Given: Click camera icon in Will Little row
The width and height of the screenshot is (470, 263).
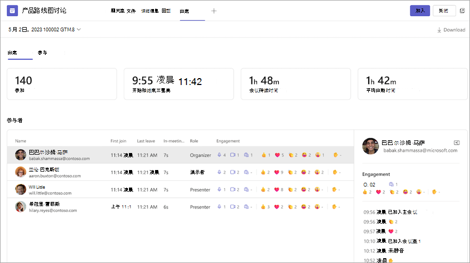Looking at the screenshot, I should [232, 190].
